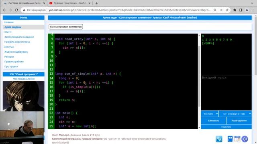Click code line 'int main() {'
This screenshot has height=144, width=257.
click(66, 113)
